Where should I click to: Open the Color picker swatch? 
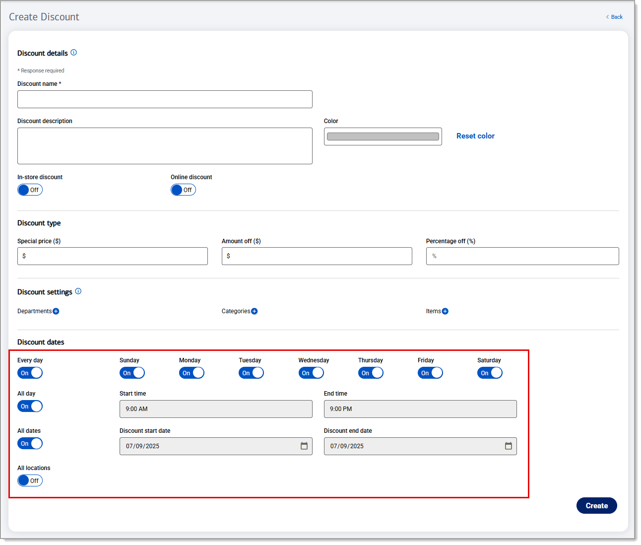(x=383, y=136)
